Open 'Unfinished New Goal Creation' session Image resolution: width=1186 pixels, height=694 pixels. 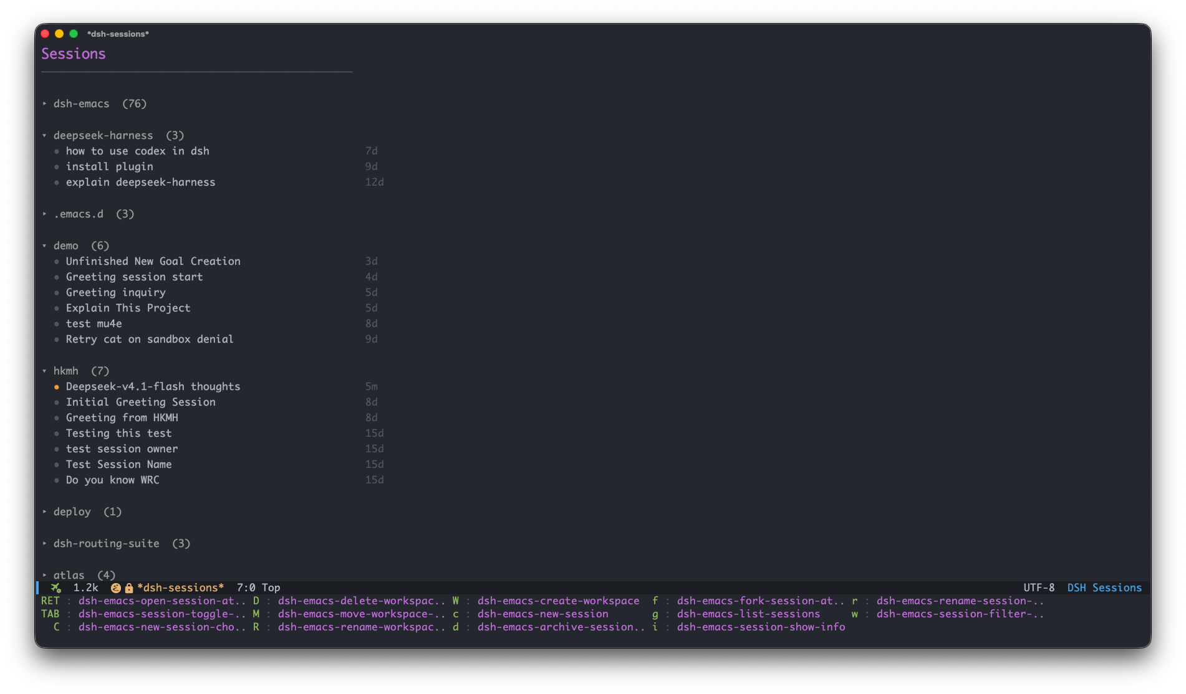[x=153, y=261]
